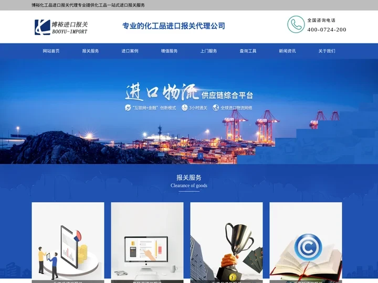Viewport: 378px width, 283px height.
Task: Click the top bar text about 博裕化工品进口报关代理
Action: coord(88,5)
